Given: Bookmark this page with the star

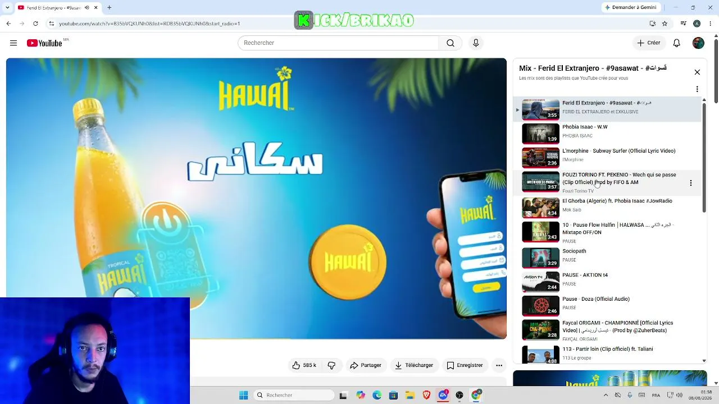Looking at the screenshot, I should 665,24.
